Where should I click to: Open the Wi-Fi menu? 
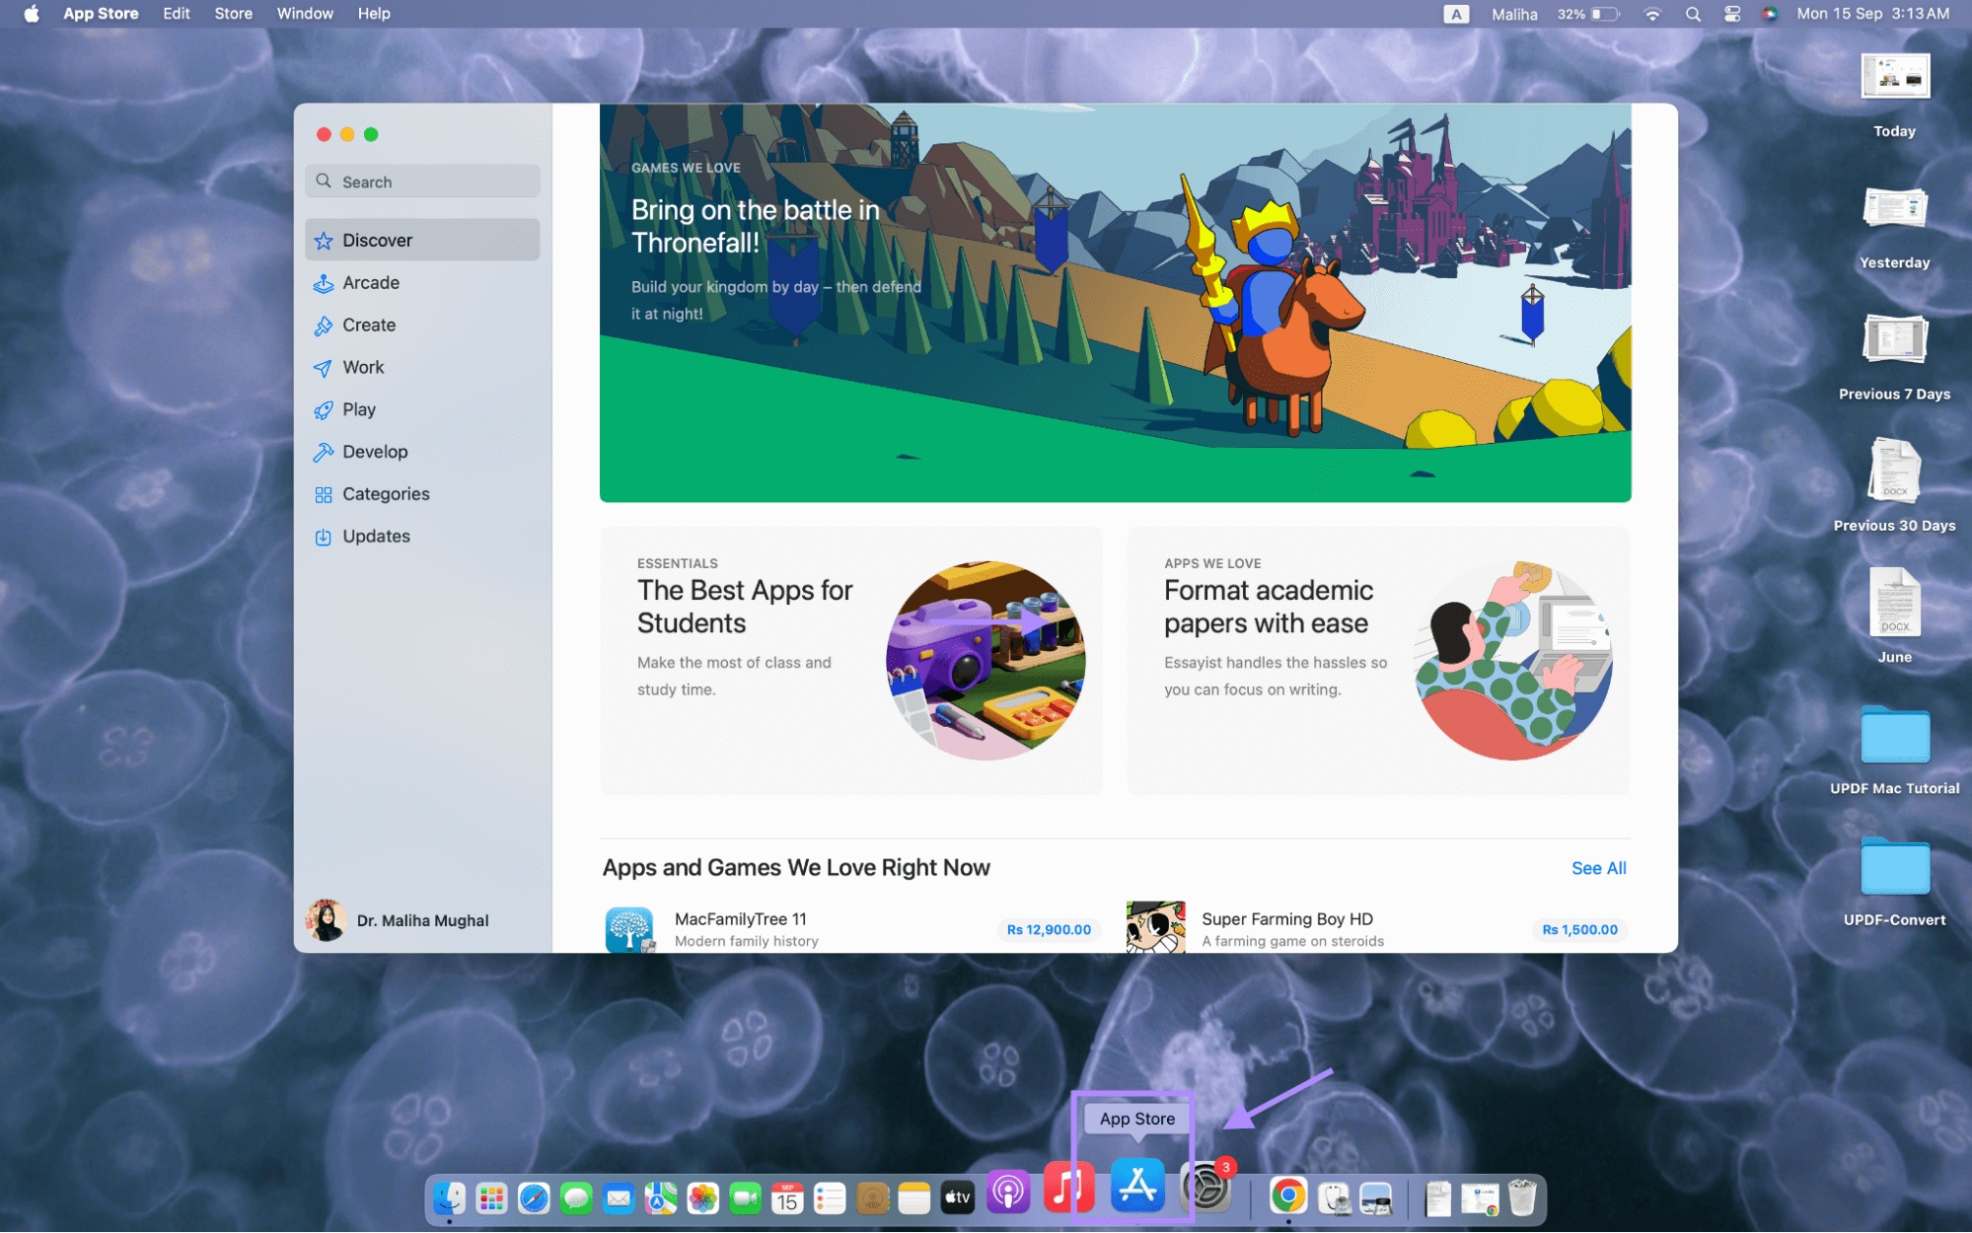[1652, 14]
